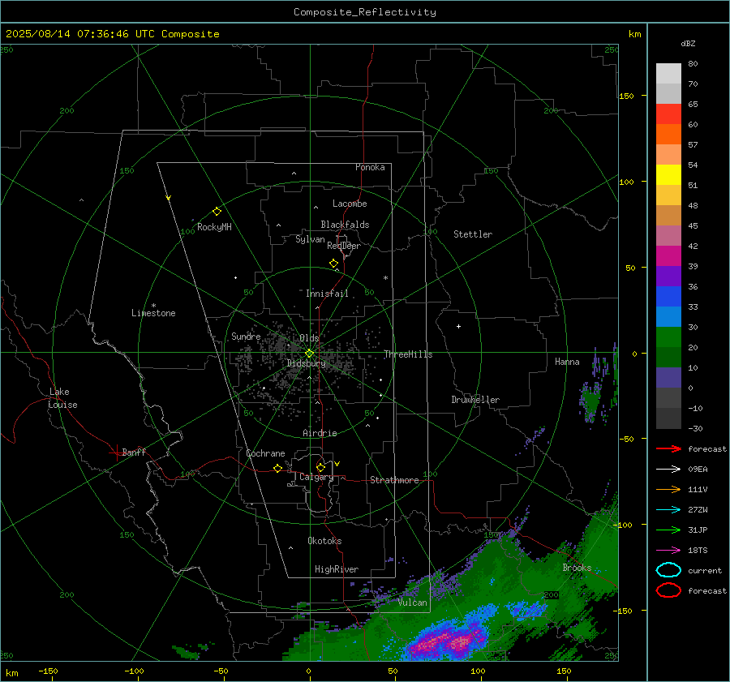
Task: Click the cyan 27ZW arrow legend icon
Action: 668,510
